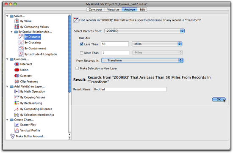Open From Records in Transform dropdown
Screen dimensions: 233x153
pyautogui.click(x=142, y=60)
